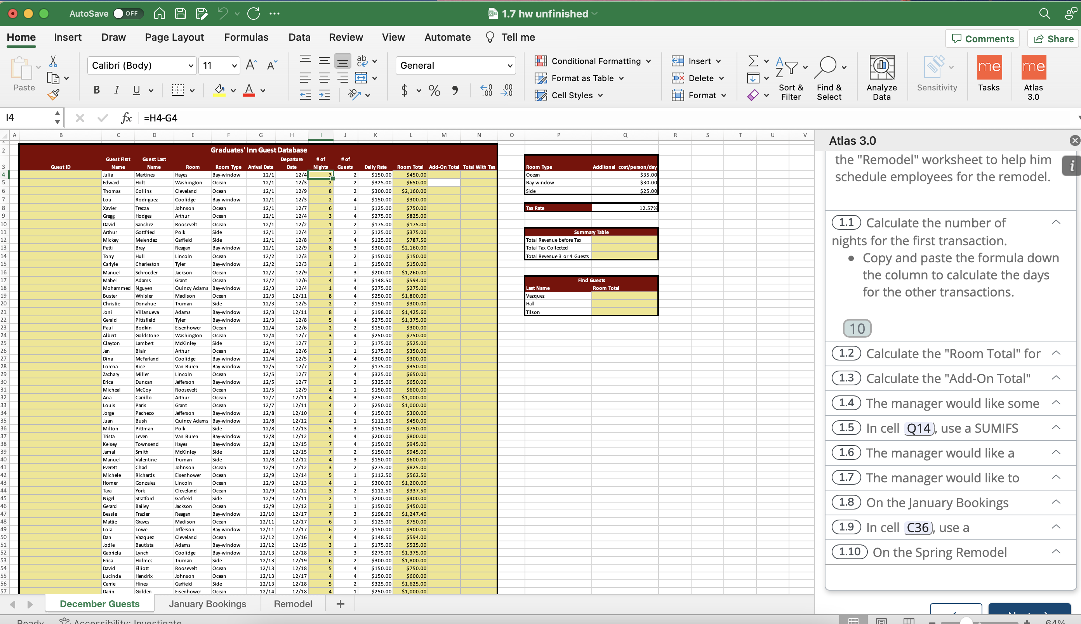Toggle Italic formatting

pyautogui.click(x=116, y=90)
